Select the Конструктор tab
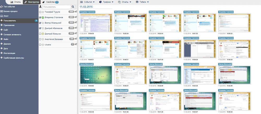Viewport: 261px width, 114px height. click(32, 2)
